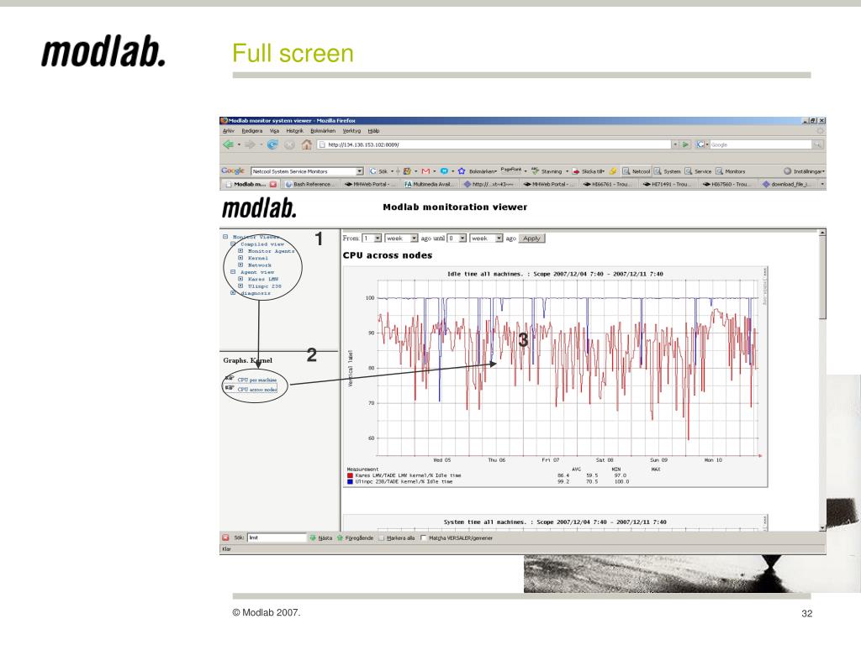Switch to the Bash Reference tab
This screenshot has height=645, width=861.
[311, 184]
